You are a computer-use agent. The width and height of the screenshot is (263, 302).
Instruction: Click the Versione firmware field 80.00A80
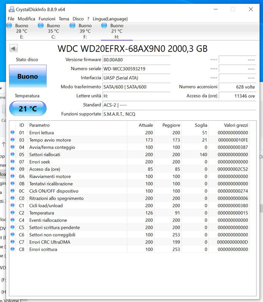(x=136, y=60)
